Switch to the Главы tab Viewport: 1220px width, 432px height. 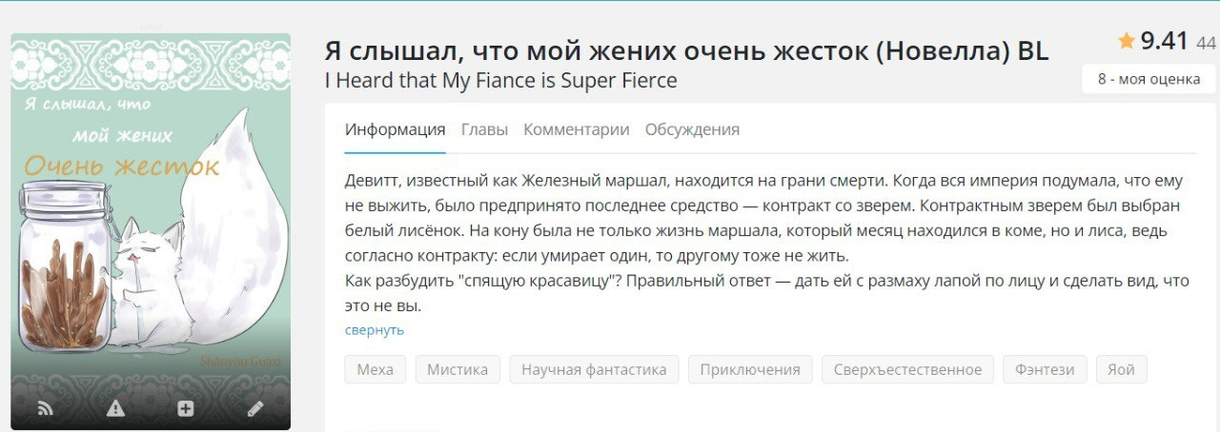pos(484,129)
